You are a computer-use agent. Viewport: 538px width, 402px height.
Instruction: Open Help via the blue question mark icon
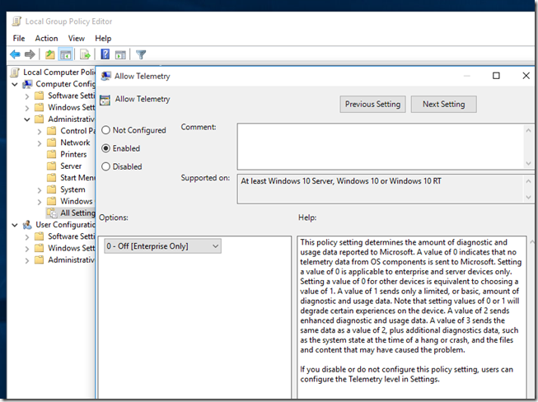pos(105,54)
